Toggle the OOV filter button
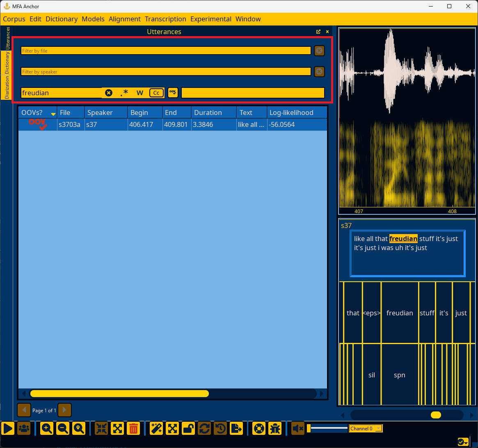 click(173, 92)
